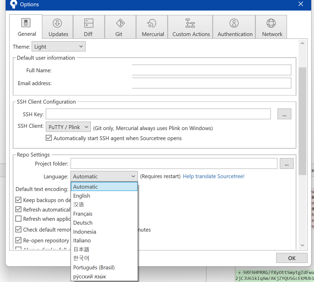This screenshot has width=314, height=282.
Task: Click the Sourcetree logo in title bar
Action: (14, 4)
